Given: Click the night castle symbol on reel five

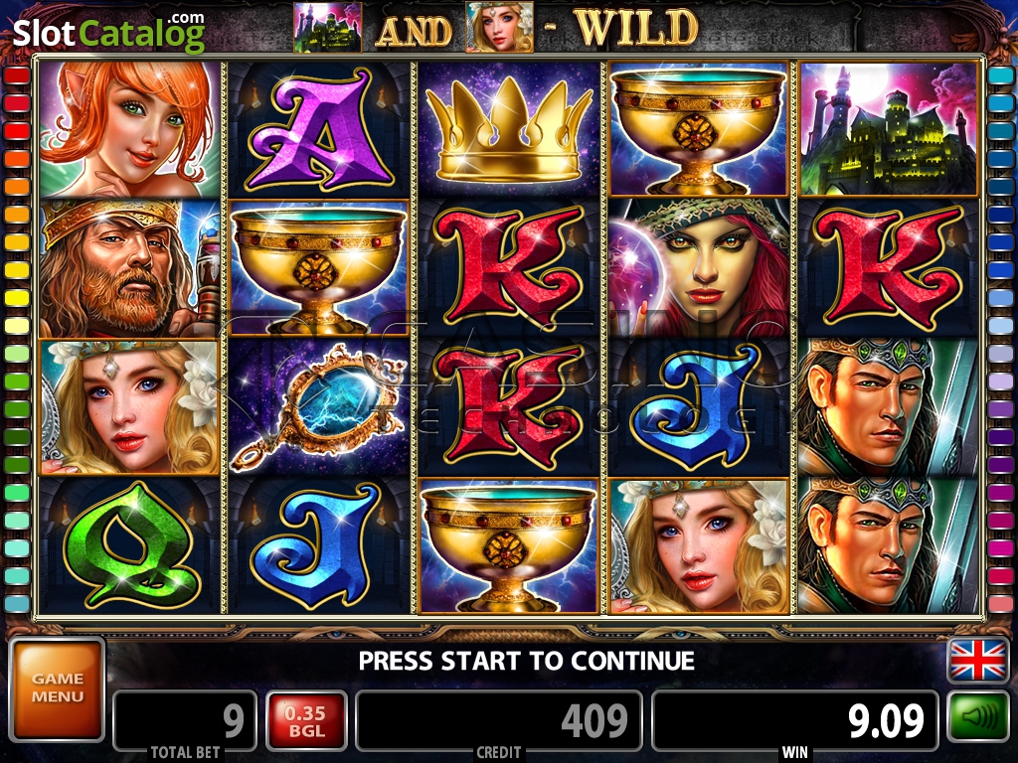Looking at the screenshot, I should [x=888, y=128].
